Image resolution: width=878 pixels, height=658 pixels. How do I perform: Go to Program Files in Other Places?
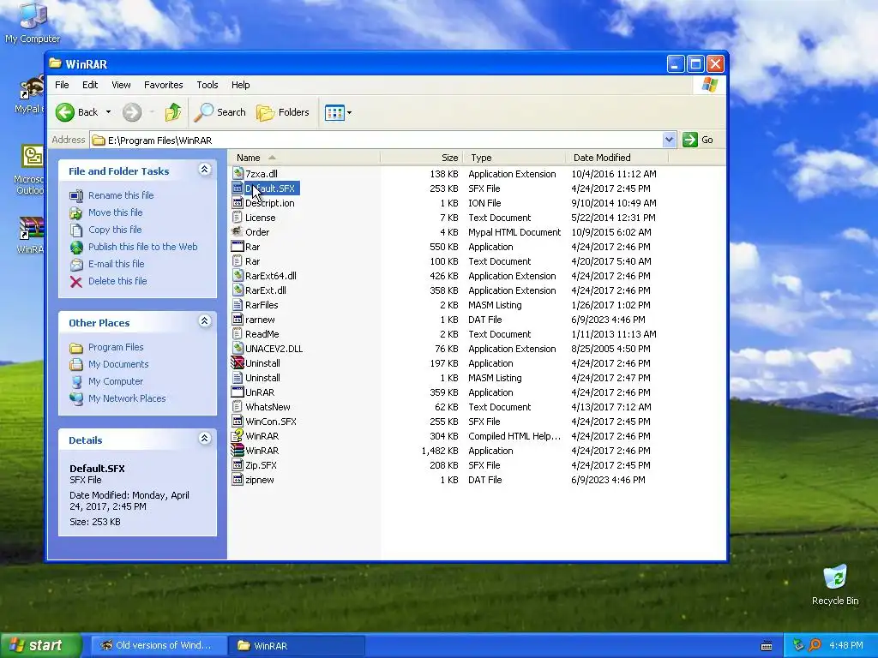(x=116, y=348)
